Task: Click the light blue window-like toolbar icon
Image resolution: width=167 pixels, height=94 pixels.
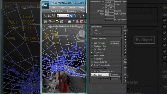Action: [x=61, y=21]
